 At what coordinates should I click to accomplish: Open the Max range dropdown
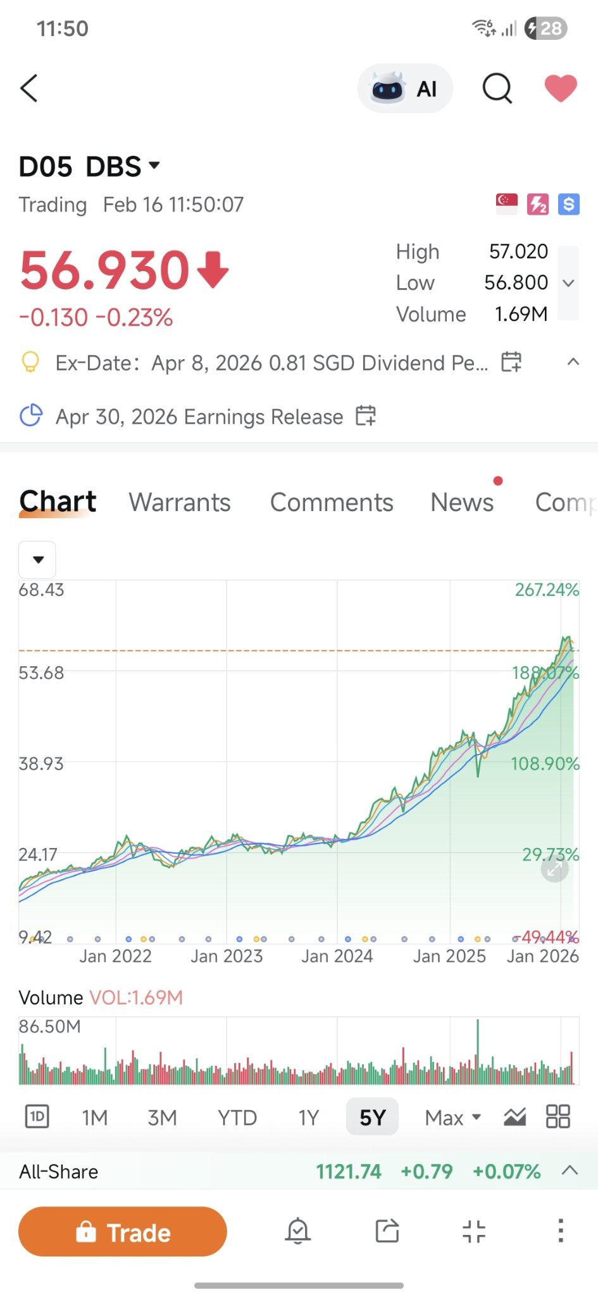453,1118
